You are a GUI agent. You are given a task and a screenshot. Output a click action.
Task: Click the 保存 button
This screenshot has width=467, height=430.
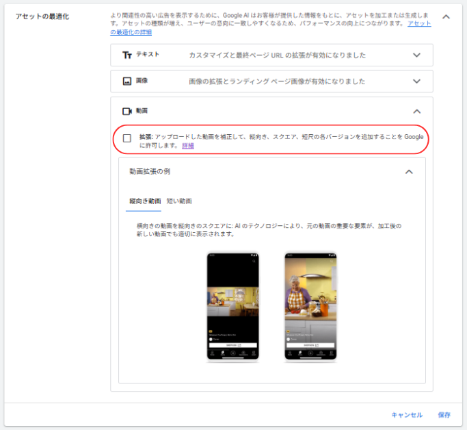coord(444,415)
